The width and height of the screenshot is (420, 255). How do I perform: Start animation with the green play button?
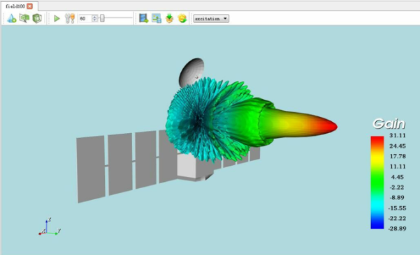(x=57, y=18)
